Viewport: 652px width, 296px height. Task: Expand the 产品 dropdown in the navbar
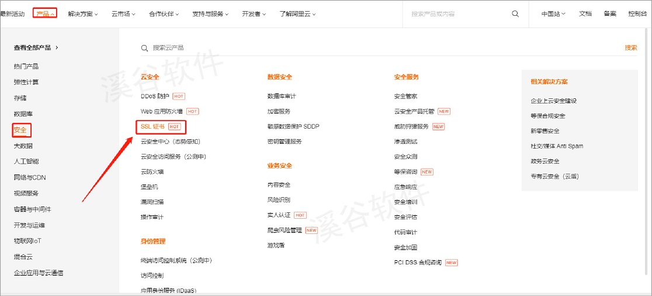(46, 13)
